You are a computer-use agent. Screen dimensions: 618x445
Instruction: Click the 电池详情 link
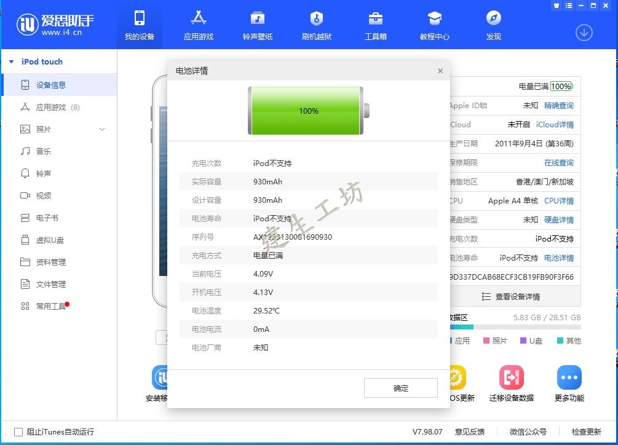click(x=559, y=258)
